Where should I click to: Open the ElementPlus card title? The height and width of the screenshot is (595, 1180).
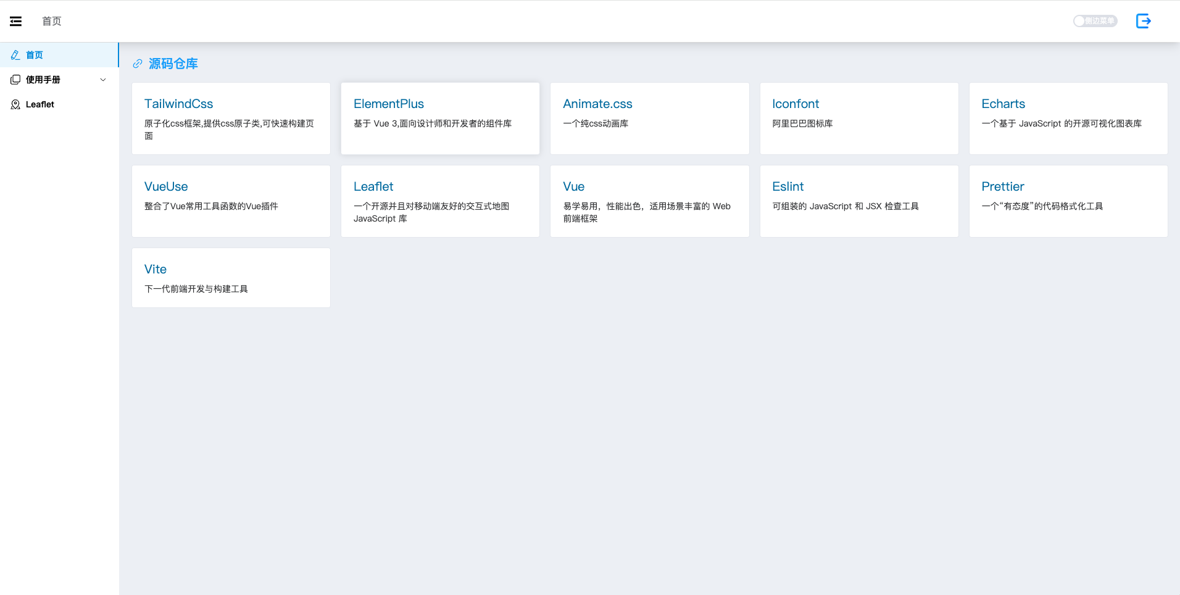pyautogui.click(x=389, y=104)
